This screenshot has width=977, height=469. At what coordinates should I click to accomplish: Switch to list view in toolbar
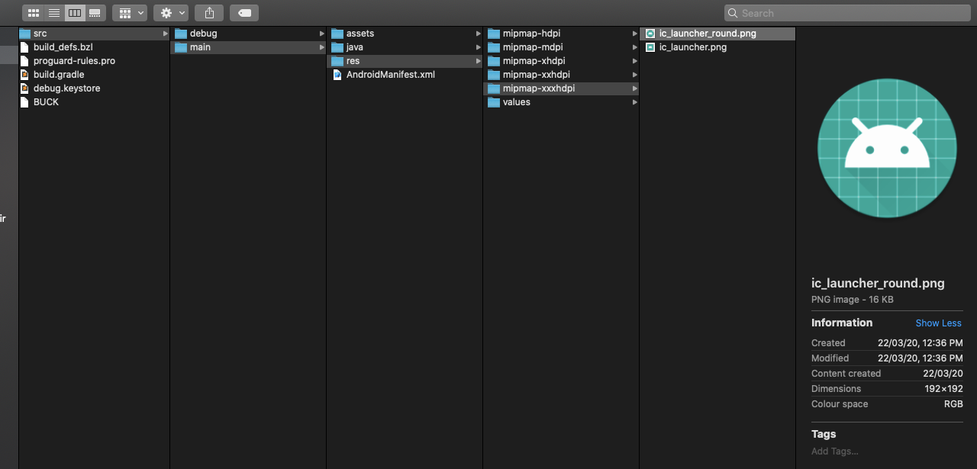[54, 13]
